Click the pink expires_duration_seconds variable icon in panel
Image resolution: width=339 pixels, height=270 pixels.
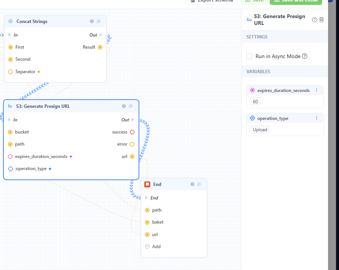tap(252, 90)
